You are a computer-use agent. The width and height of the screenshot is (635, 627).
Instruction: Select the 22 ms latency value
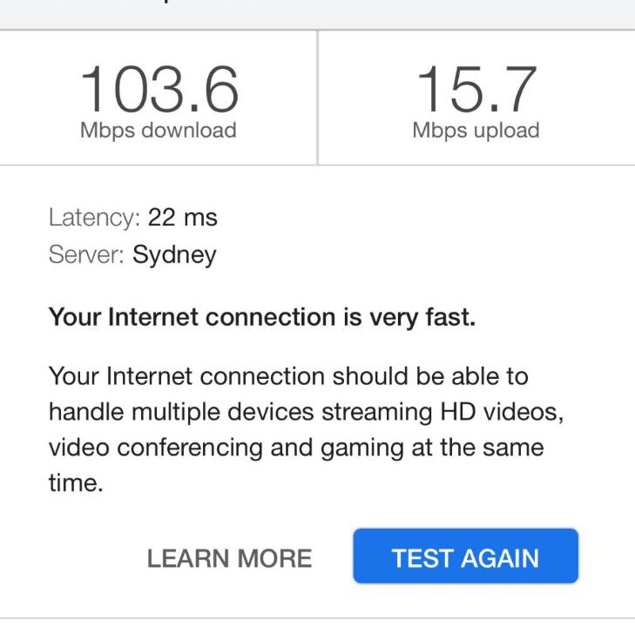tap(183, 218)
